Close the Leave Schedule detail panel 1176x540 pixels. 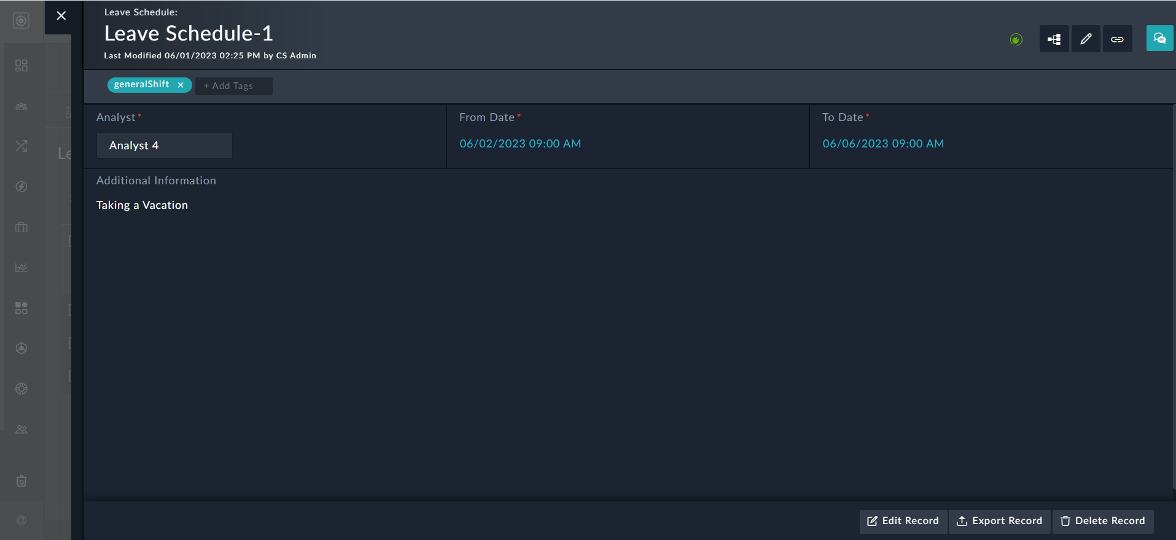[x=61, y=16]
